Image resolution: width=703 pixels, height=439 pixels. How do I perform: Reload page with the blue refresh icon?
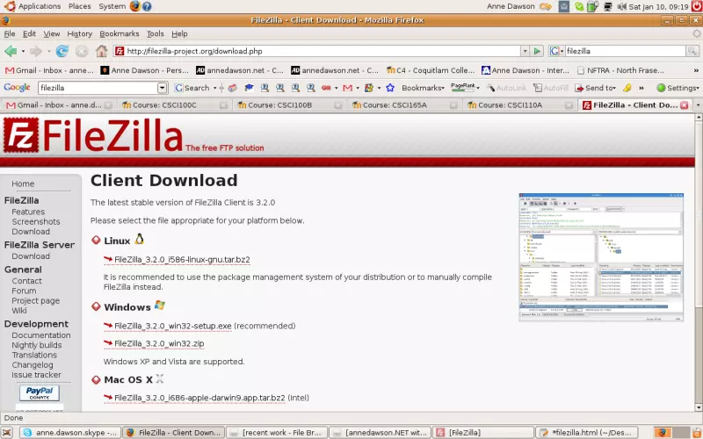62,51
